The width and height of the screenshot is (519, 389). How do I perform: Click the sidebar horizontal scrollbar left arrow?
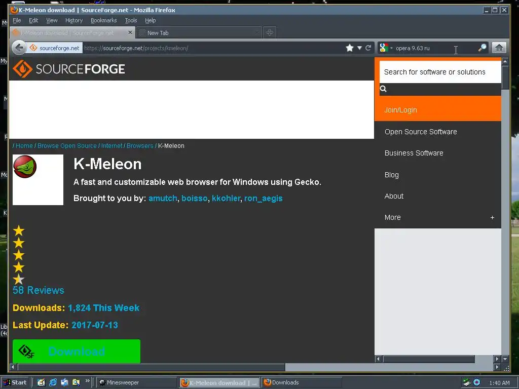(379, 359)
